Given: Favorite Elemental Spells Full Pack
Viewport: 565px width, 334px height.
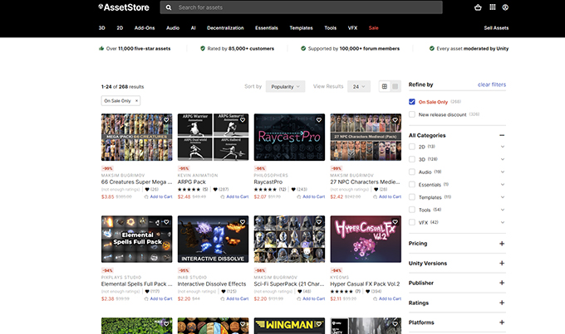Looking at the screenshot, I should (166, 222).
